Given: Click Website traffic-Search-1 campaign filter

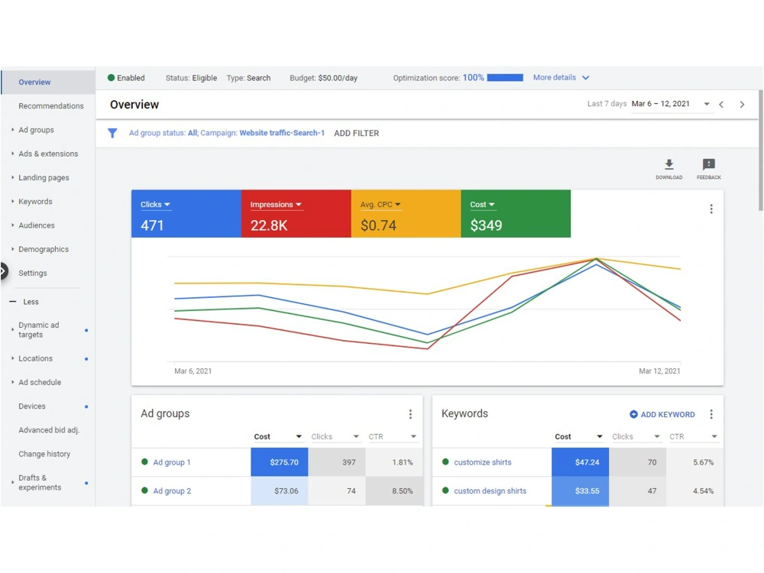Looking at the screenshot, I should tap(282, 132).
